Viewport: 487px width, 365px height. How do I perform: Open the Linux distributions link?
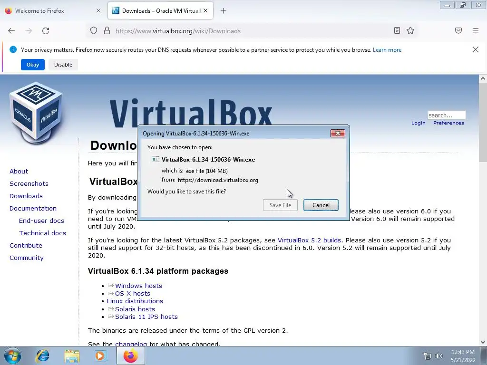[x=135, y=301]
